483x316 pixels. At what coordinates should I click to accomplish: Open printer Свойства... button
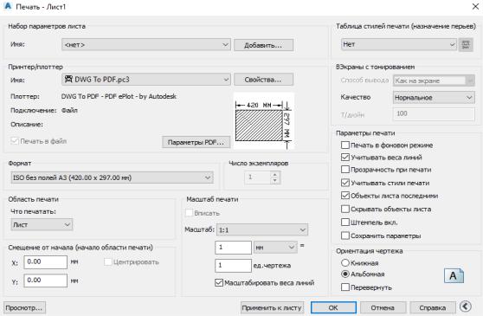pyautogui.click(x=263, y=80)
